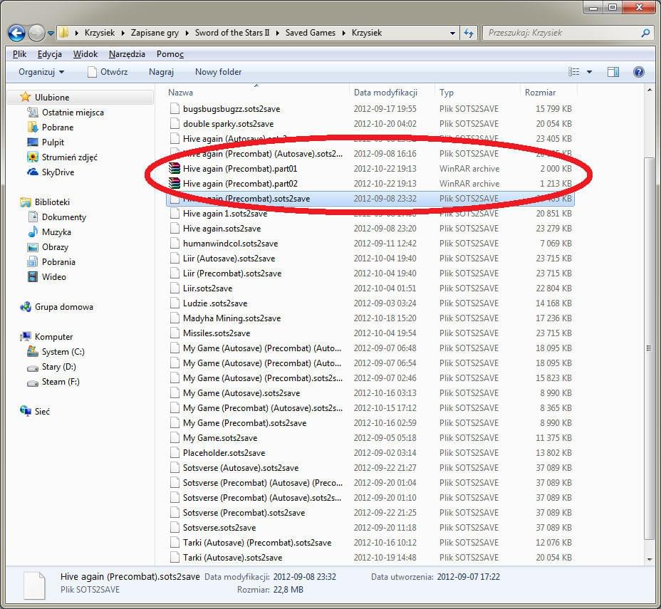Open the view options dropdown arrow

coord(589,72)
